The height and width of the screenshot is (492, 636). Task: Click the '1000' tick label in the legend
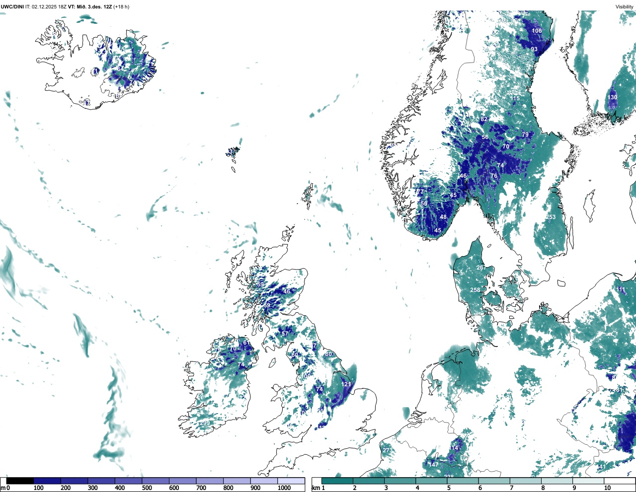pos(284,488)
